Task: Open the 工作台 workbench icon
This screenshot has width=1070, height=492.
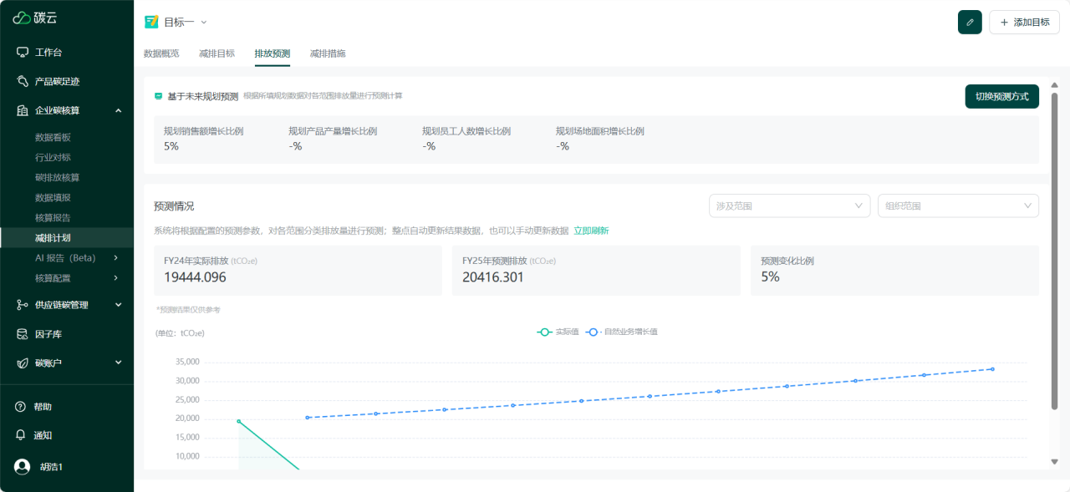Action: (23, 53)
